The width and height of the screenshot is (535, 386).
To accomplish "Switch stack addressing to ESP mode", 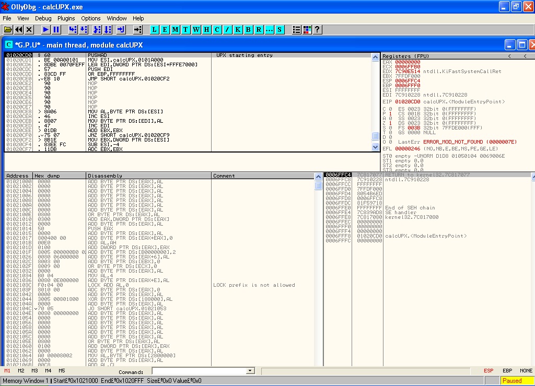I will pos(488,371).
